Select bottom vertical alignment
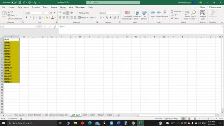Image resolution: width=224 pixels, height=126 pixels. pos(67,13)
